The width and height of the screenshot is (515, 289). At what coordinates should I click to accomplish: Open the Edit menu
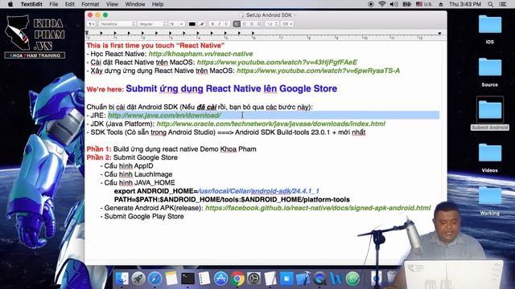[70, 4]
